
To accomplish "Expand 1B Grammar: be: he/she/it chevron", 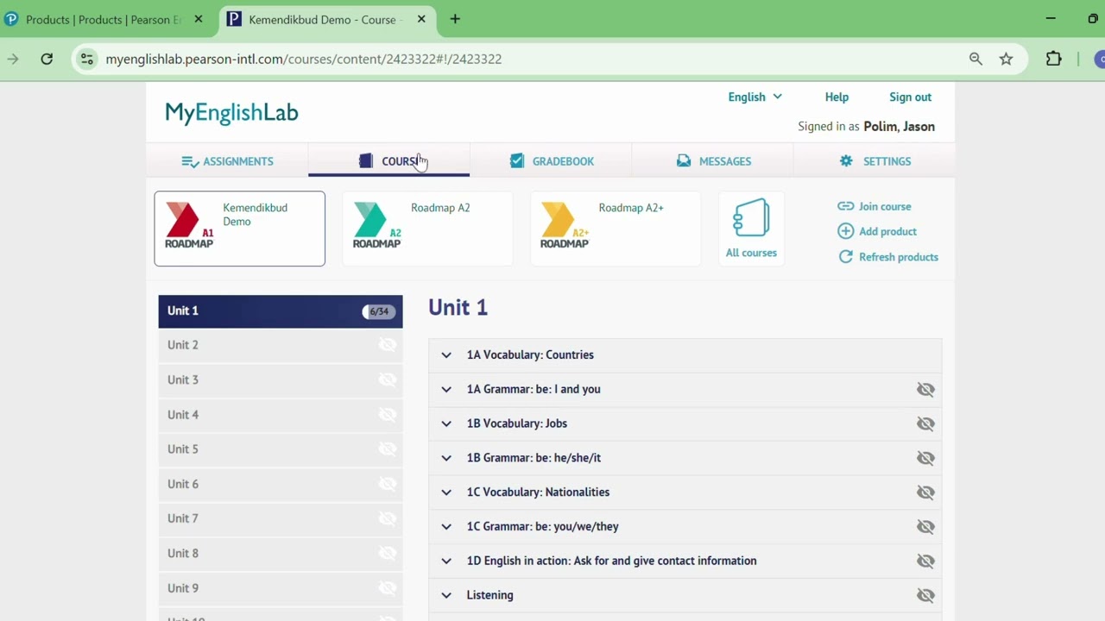I will [x=446, y=458].
